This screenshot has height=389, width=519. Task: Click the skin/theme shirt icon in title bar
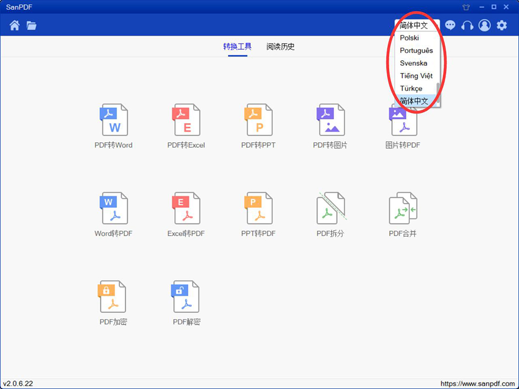coord(466,7)
